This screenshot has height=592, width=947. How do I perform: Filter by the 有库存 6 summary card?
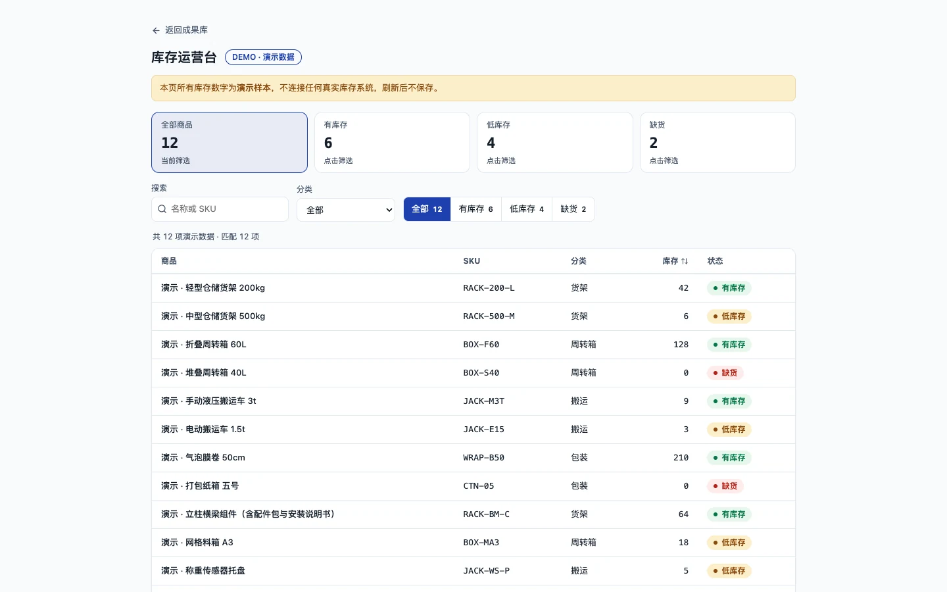[x=392, y=142]
